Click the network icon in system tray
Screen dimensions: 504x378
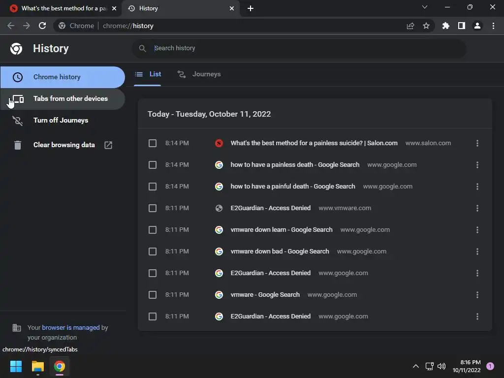429,366
